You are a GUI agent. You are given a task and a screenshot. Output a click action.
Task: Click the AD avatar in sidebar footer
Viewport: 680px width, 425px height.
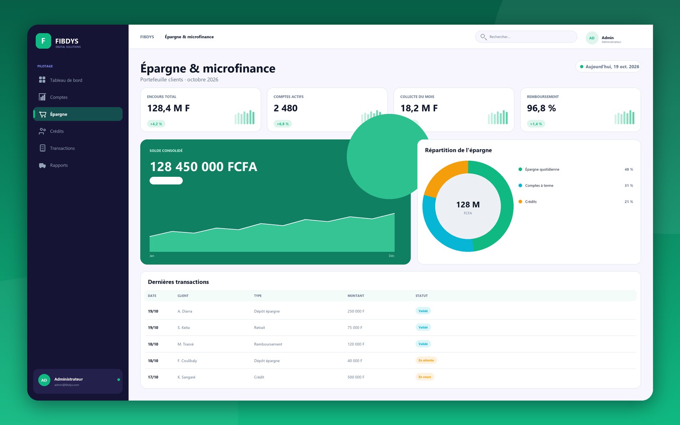click(x=44, y=380)
